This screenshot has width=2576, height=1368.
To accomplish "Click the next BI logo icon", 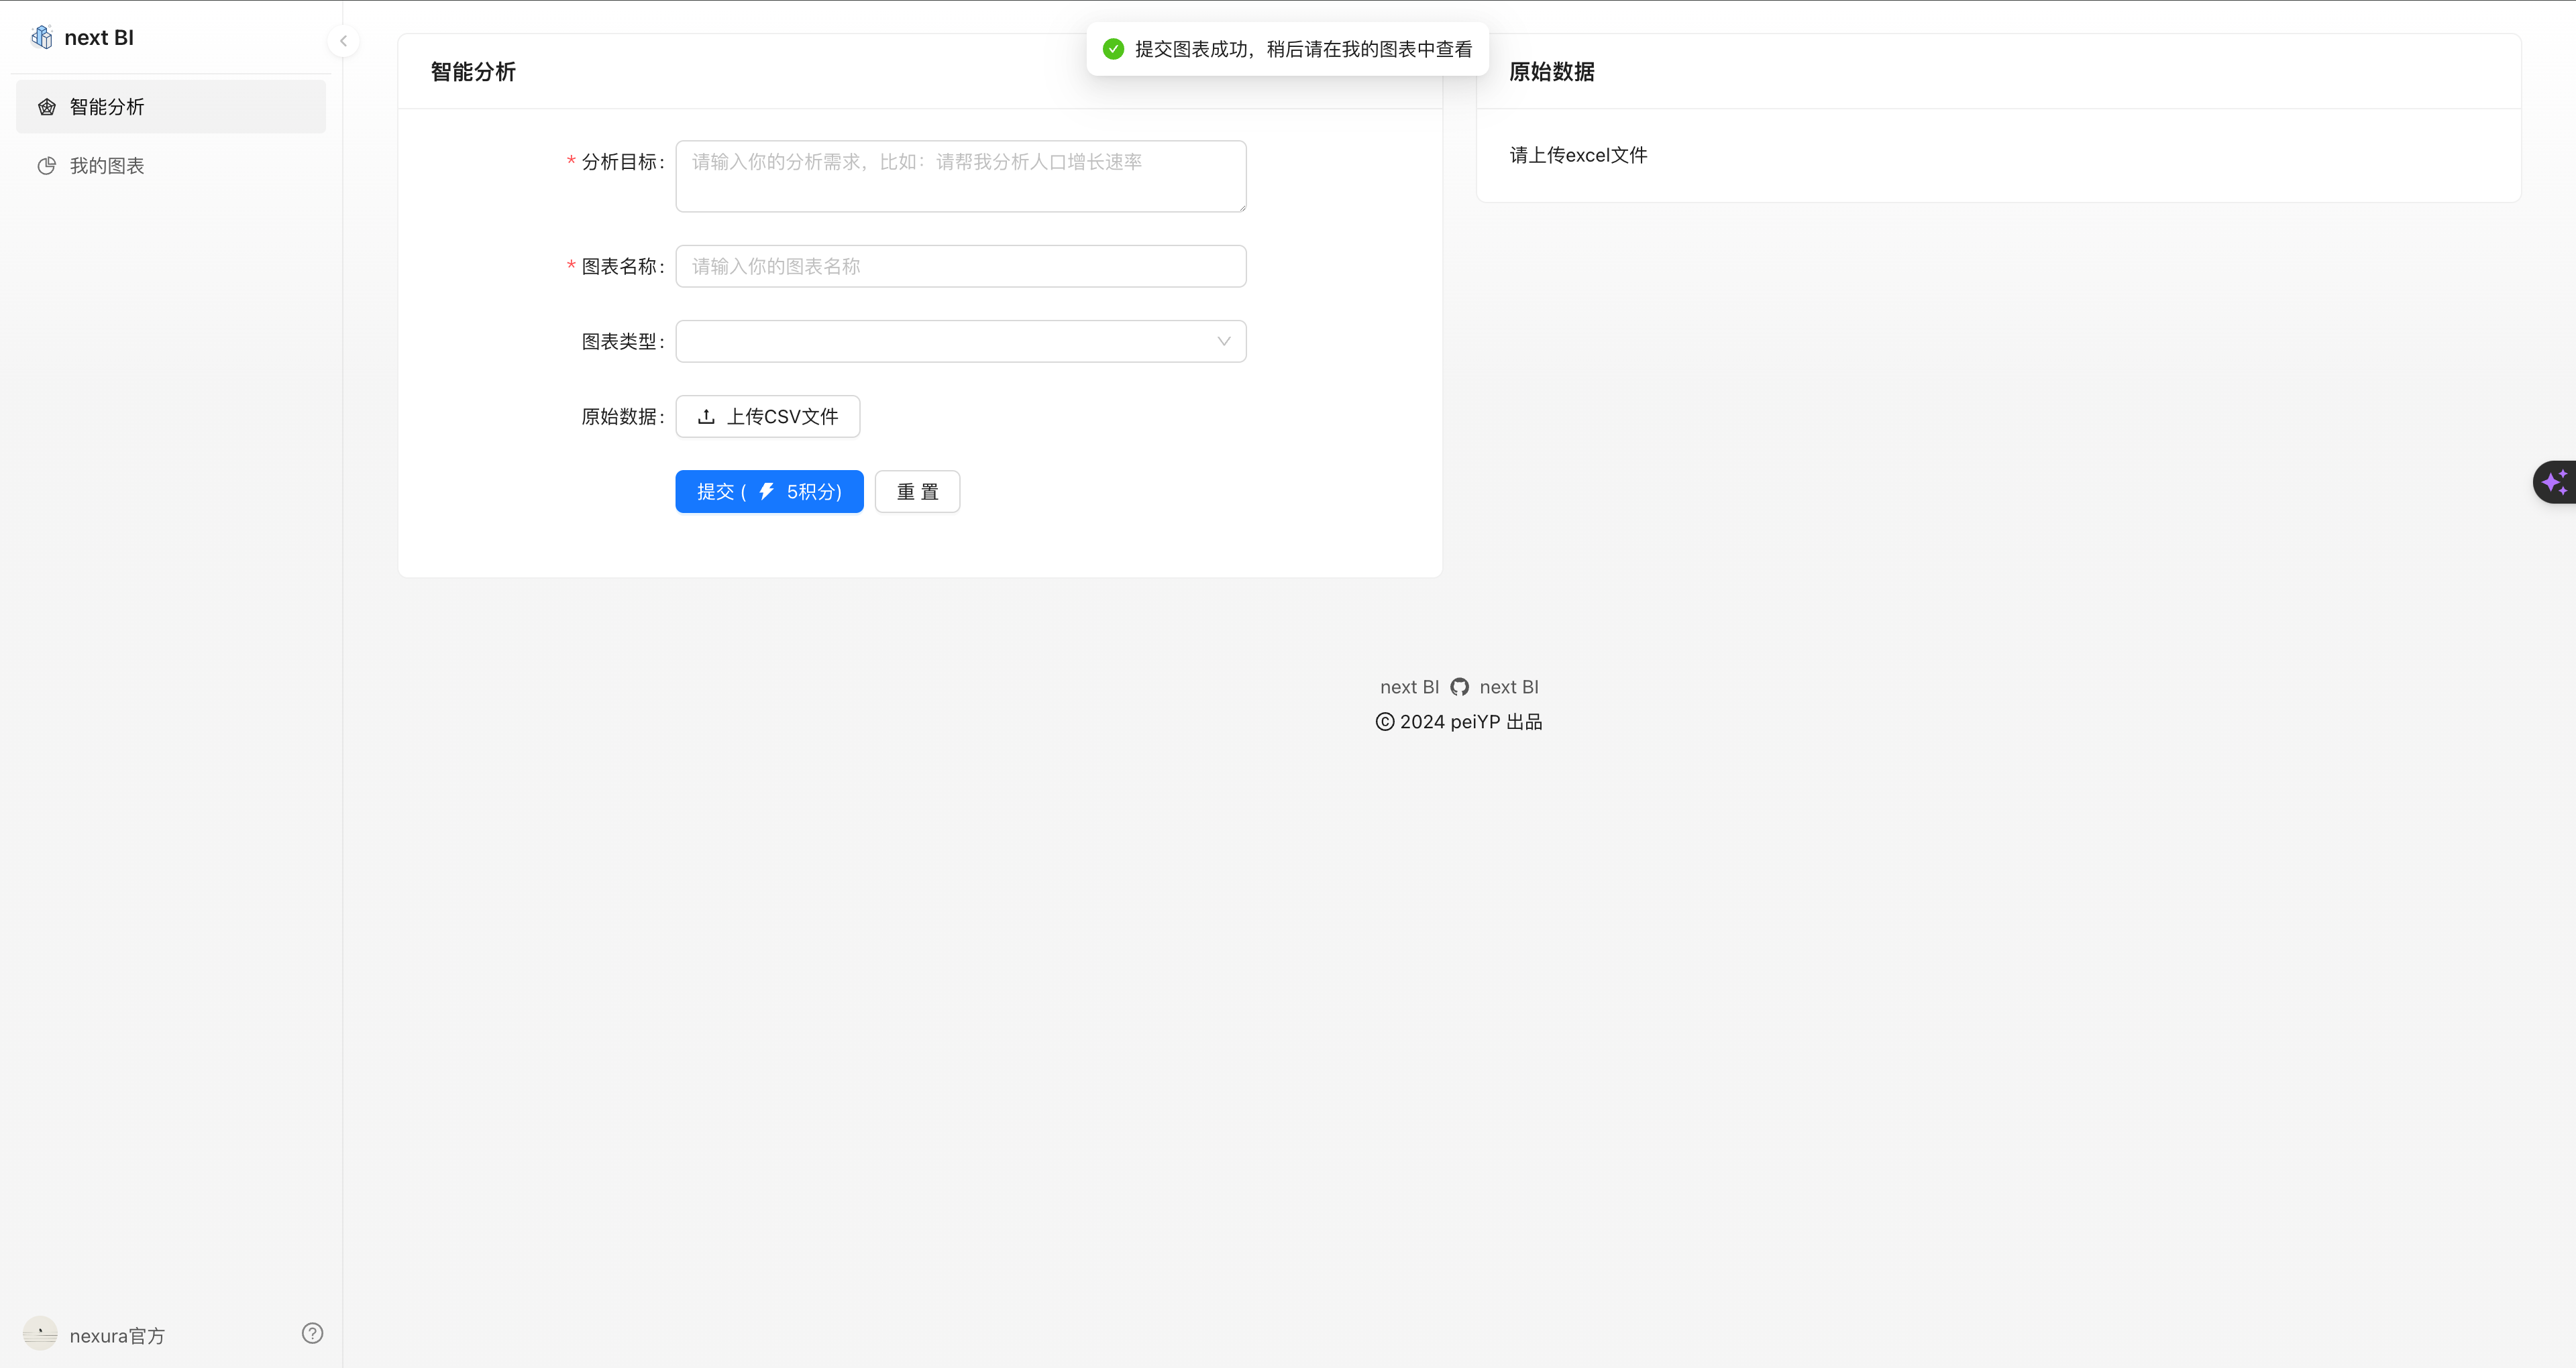I will tap(42, 37).
